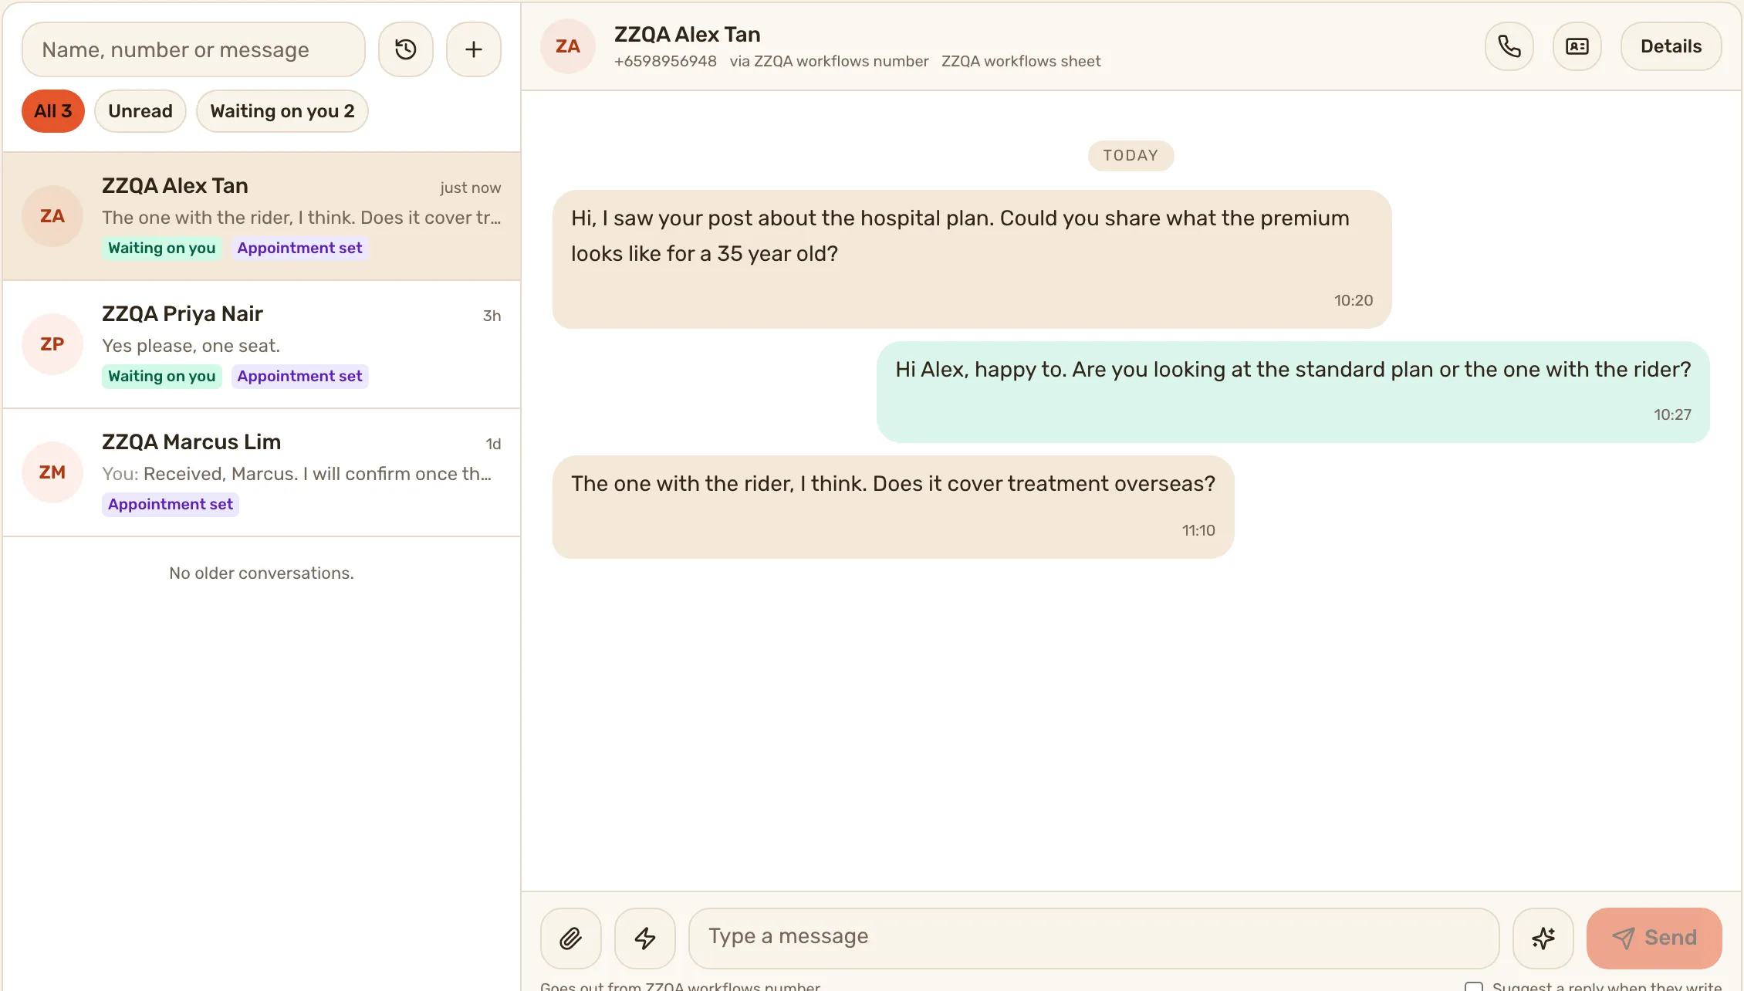Open the conversation history clock icon
1744x991 pixels.
pos(406,49)
